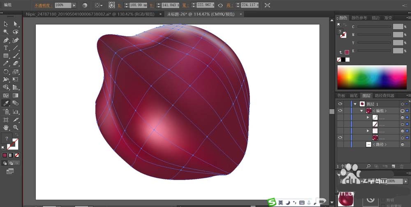Switch to the 颜色参考 tab
The height and width of the screenshot is (207, 411).
(x=359, y=18)
